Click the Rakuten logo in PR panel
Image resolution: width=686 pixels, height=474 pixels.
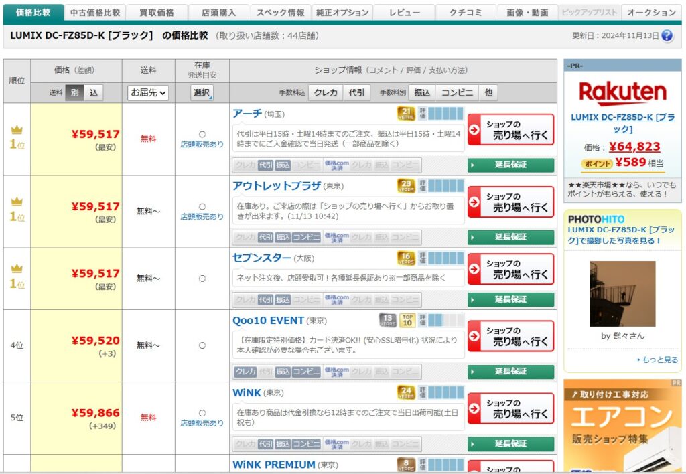coord(622,93)
